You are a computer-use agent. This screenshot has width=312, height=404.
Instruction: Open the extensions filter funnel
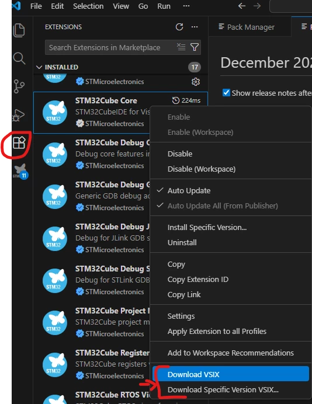pyautogui.click(x=195, y=47)
